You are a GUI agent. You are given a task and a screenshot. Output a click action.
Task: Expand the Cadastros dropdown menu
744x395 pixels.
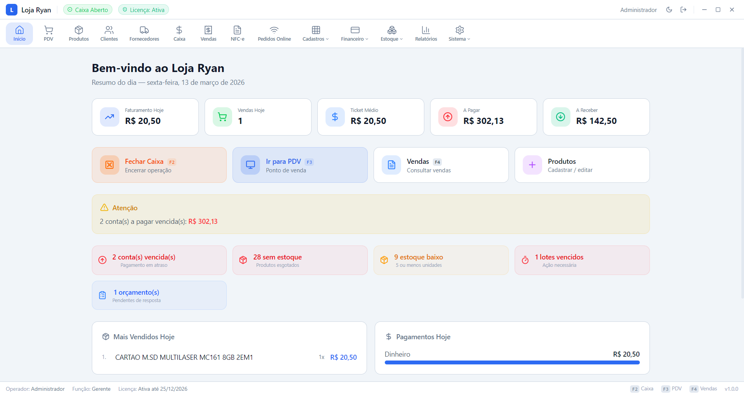(x=316, y=33)
